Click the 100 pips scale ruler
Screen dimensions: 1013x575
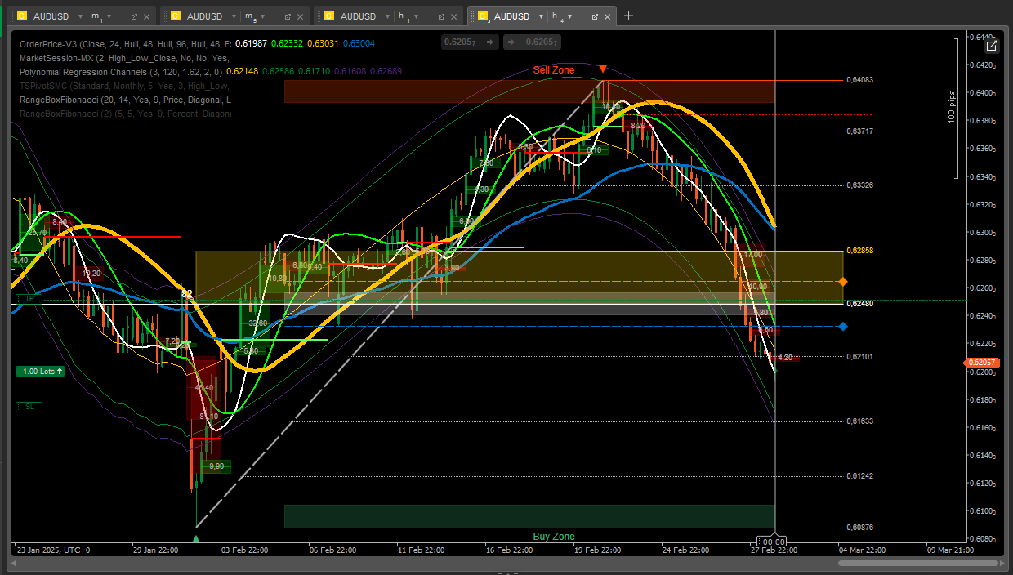click(x=953, y=108)
